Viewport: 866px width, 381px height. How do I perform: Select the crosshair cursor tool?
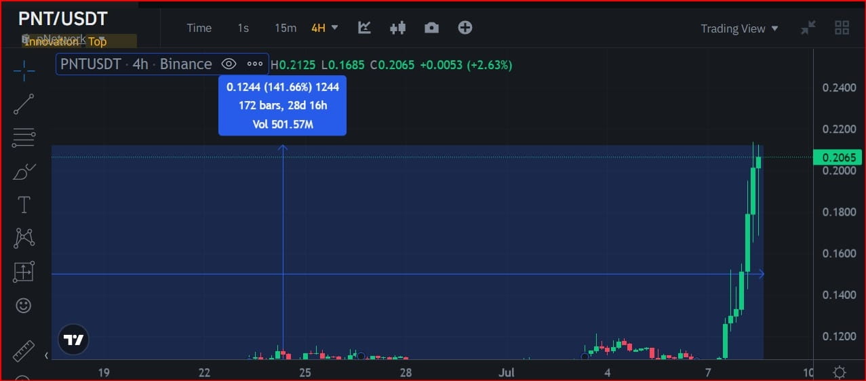tap(24, 71)
